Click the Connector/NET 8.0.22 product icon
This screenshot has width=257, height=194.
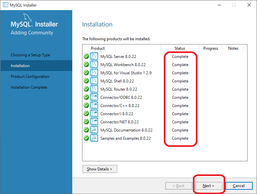[x=94, y=122]
